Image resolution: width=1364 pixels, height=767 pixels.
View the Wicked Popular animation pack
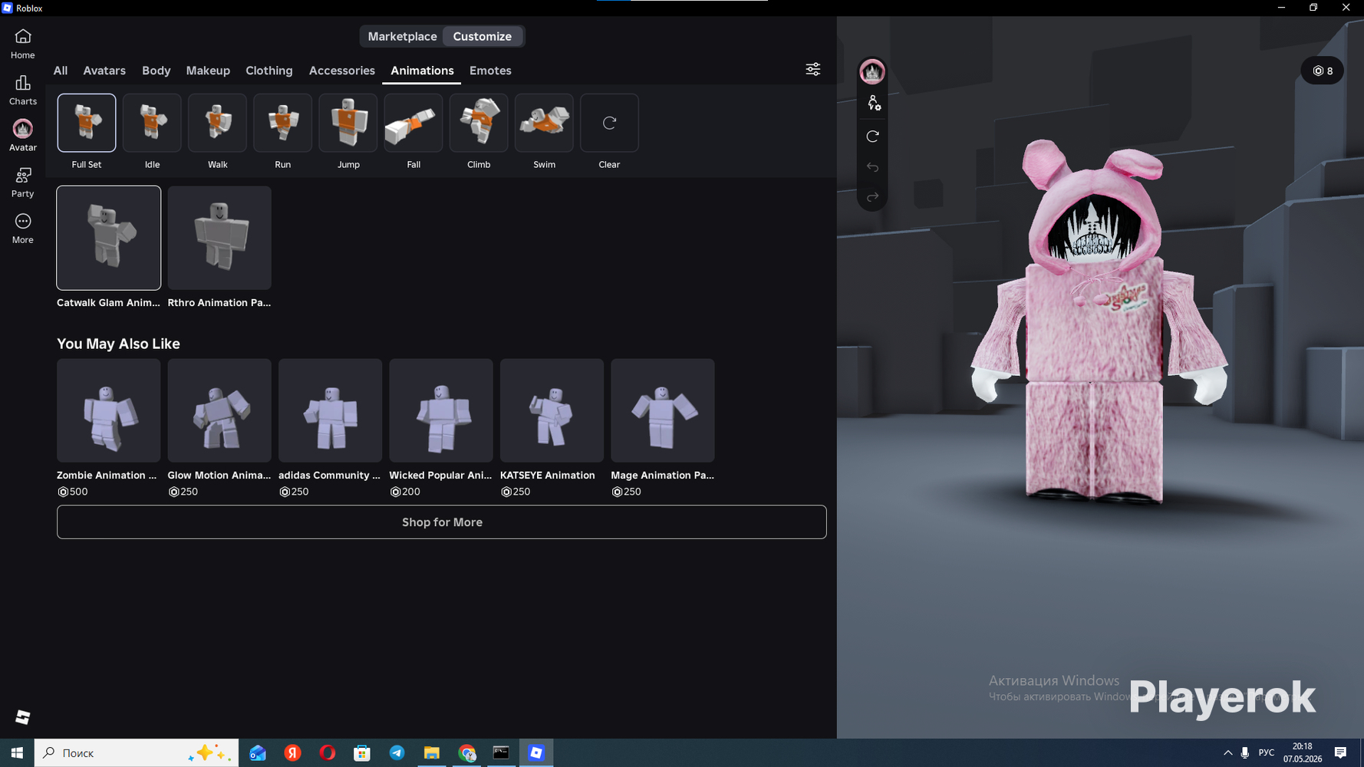(441, 410)
